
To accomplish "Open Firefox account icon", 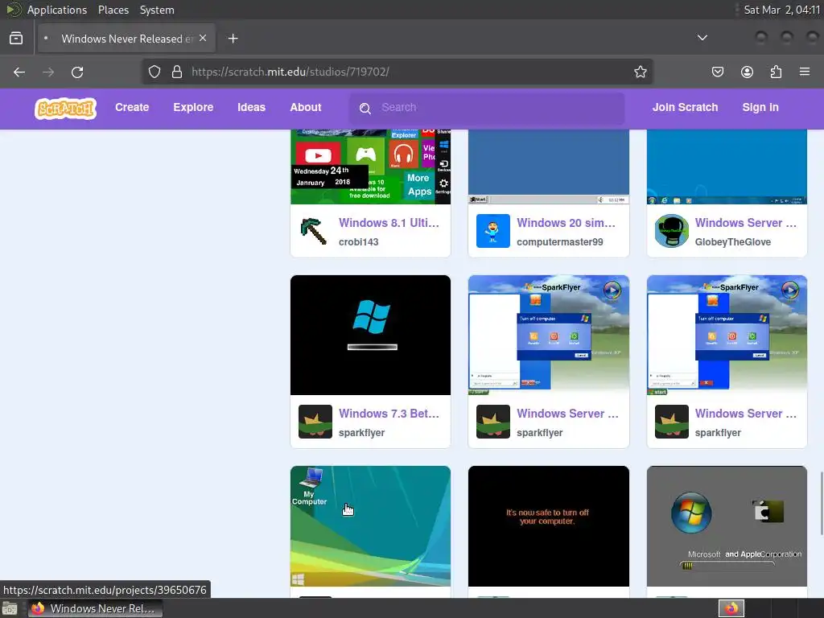I will [x=747, y=72].
